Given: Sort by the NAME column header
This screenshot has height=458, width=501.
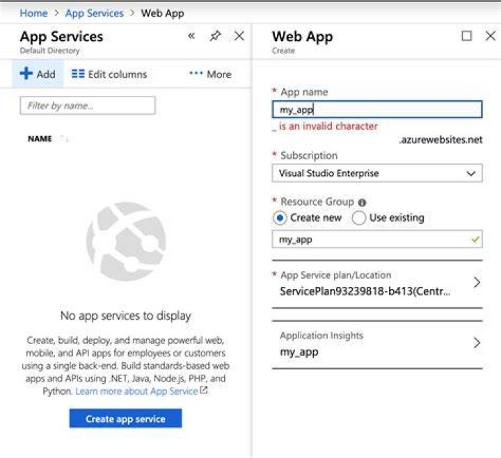Looking at the screenshot, I should click(40, 139).
